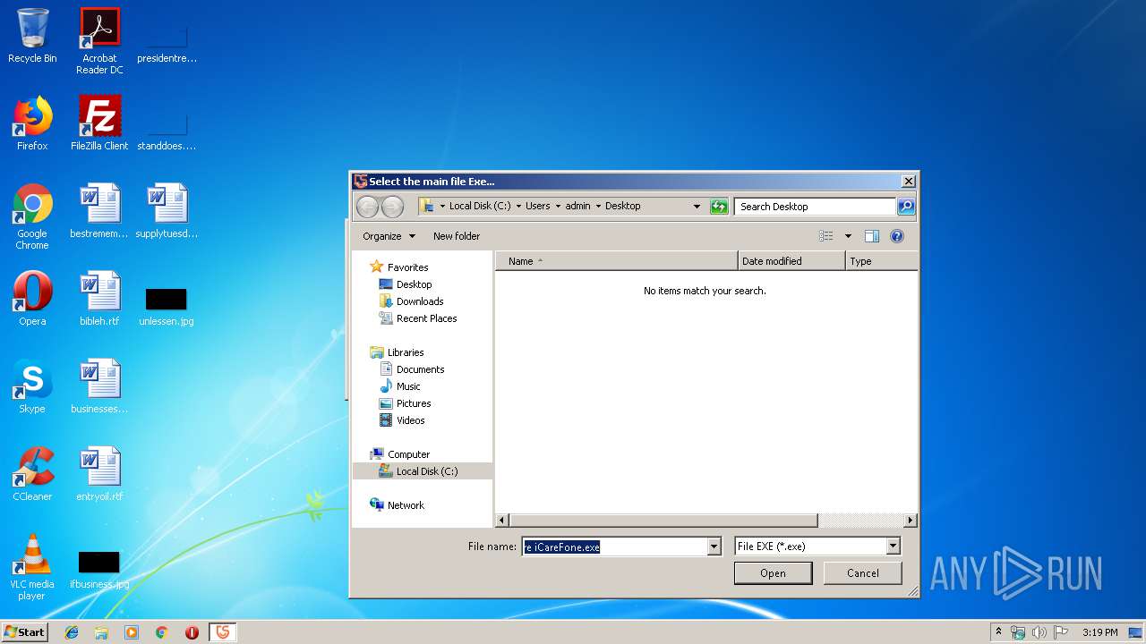1146x644 pixels.
Task: Select Computer in navigation pane
Action: [408, 454]
